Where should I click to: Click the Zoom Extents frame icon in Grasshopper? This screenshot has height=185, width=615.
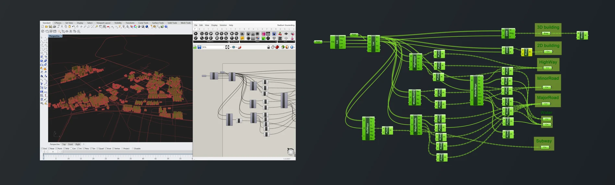click(x=227, y=47)
